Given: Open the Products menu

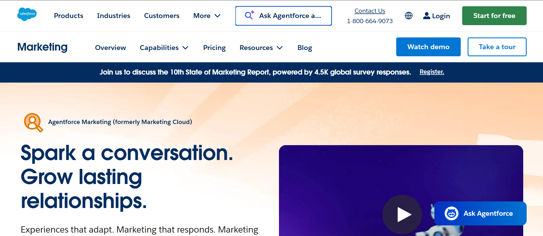Looking at the screenshot, I should tap(69, 16).
